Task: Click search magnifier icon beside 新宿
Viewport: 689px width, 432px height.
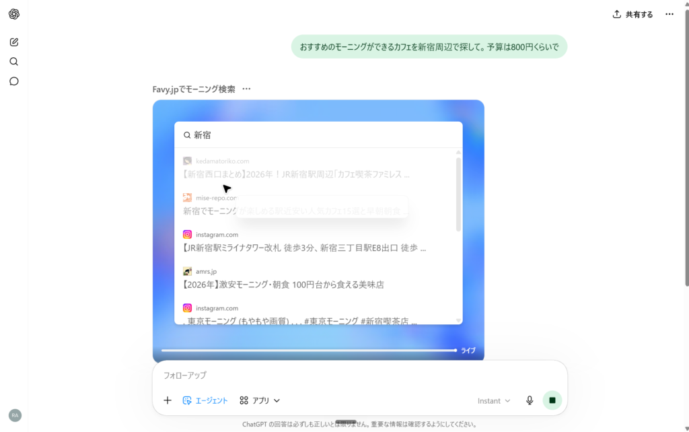Action: pyautogui.click(x=187, y=135)
